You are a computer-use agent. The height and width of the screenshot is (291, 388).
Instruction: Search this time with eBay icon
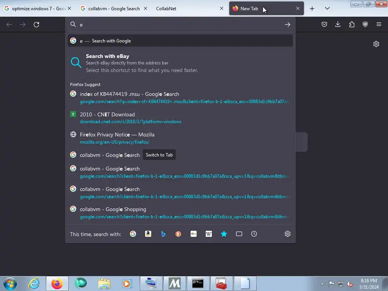coord(194,234)
